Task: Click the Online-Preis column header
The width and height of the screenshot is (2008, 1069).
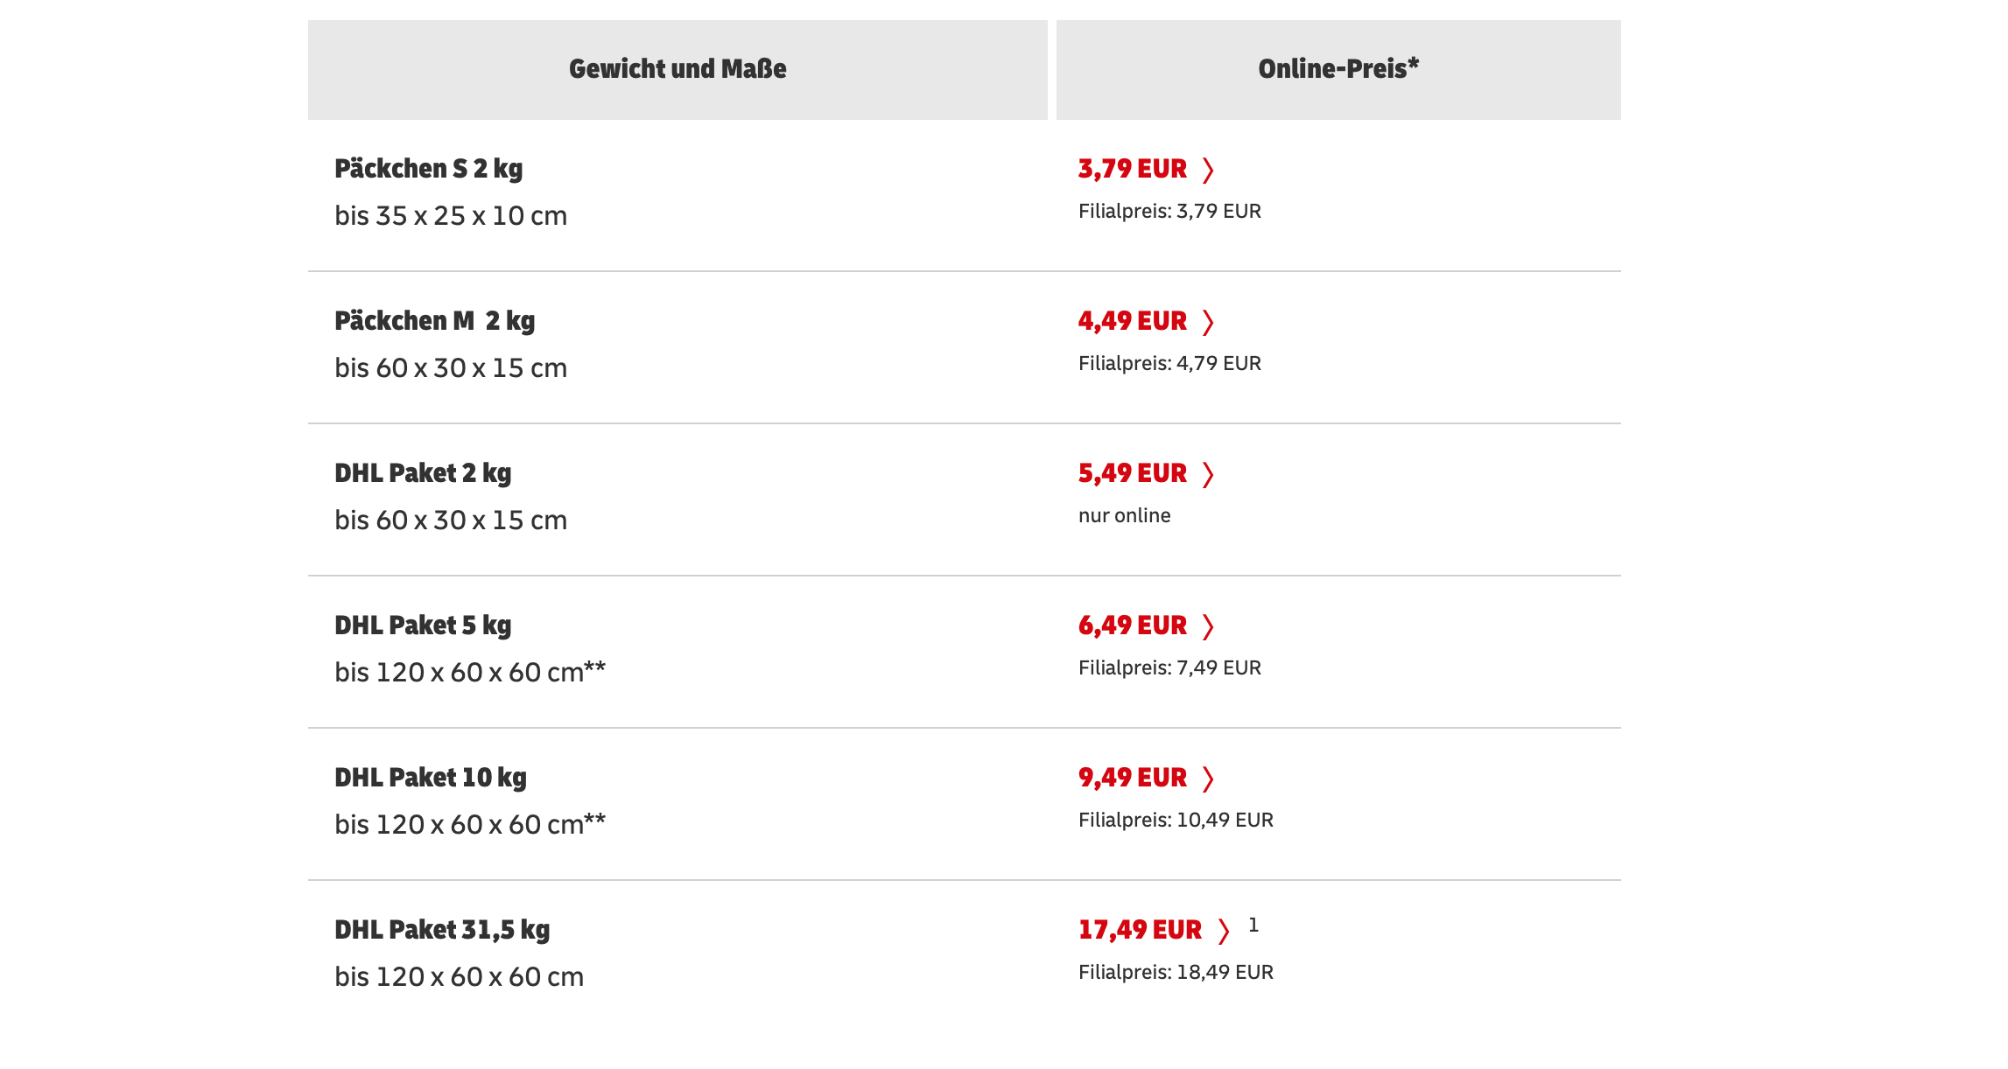Action: (1337, 69)
